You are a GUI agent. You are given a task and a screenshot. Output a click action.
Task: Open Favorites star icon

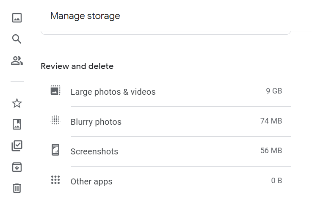coord(17,103)
